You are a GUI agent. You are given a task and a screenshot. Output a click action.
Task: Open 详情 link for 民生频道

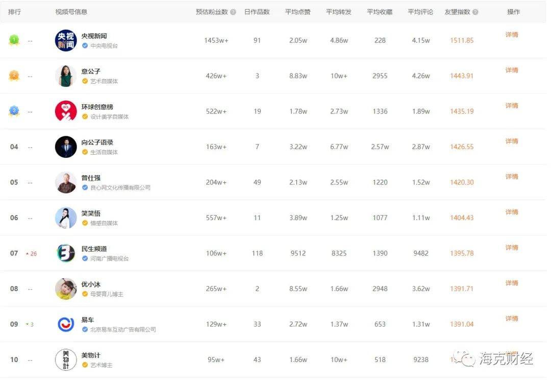point(512,248)
